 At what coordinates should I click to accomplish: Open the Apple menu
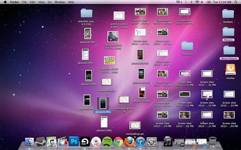[x=5, y=2]
